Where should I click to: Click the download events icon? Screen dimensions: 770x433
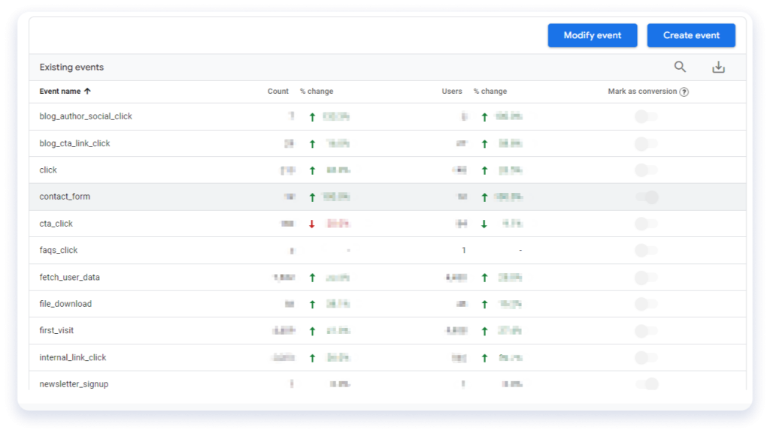coord(718,67)
